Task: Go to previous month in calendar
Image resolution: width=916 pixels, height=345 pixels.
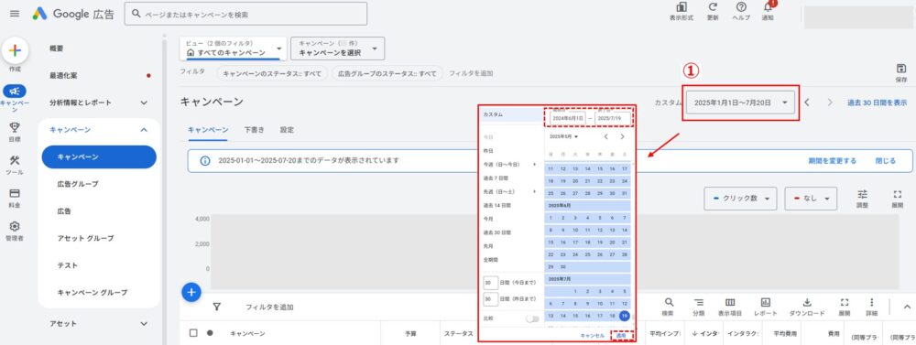Action: [x=605, y=136]
